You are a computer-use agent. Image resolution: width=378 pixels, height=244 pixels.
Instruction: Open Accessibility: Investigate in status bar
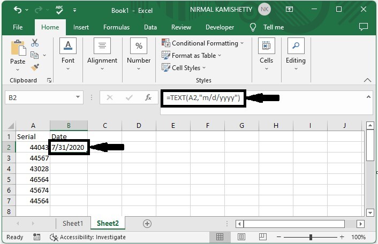coord(88,237)
